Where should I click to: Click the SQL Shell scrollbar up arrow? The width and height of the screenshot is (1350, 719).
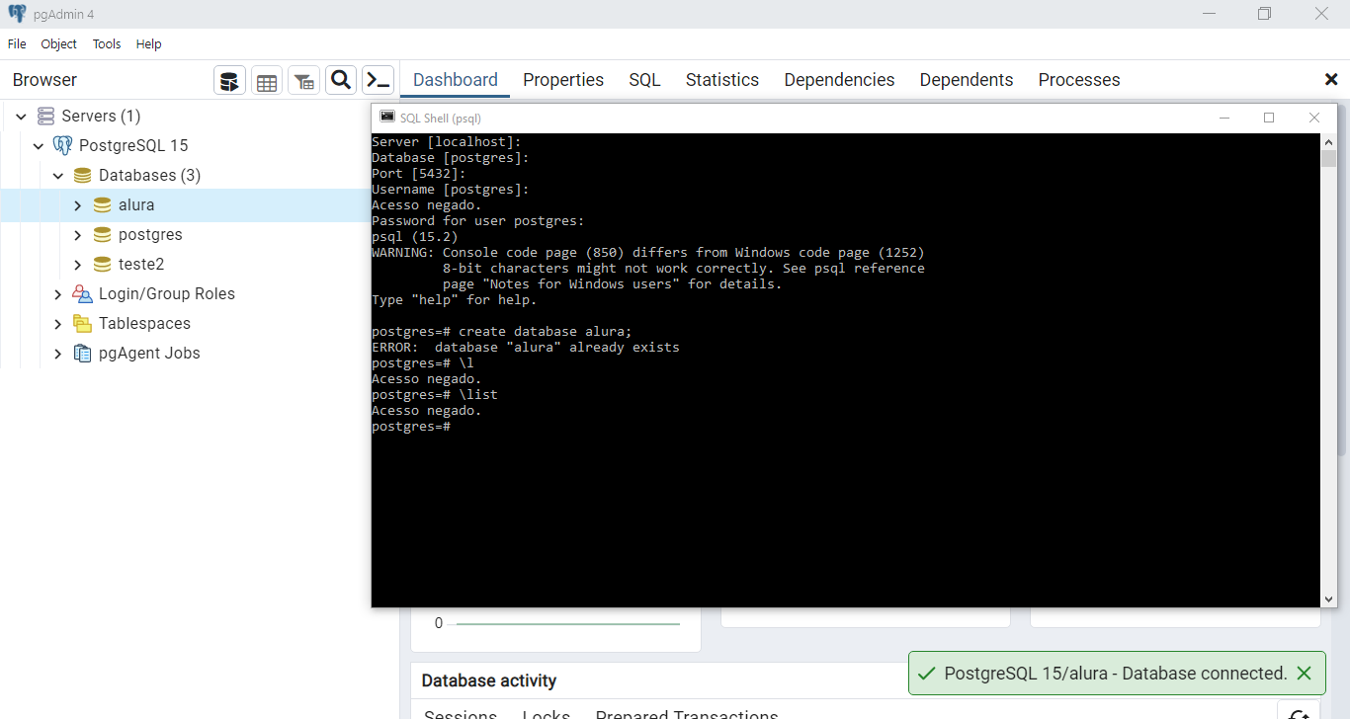coord(1329,141)
